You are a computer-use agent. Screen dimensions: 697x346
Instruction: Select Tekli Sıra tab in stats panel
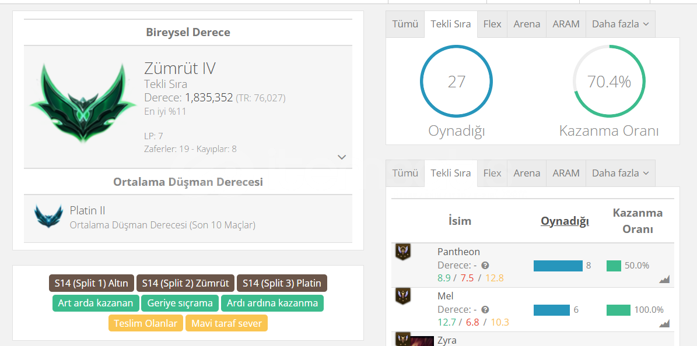[x=451, y=24]
